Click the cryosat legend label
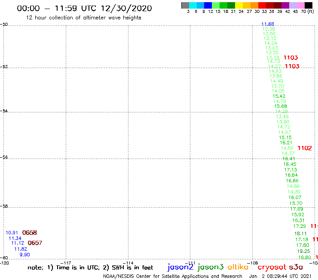Viewport: 318px width, 280px height. (x=272, y=267)
